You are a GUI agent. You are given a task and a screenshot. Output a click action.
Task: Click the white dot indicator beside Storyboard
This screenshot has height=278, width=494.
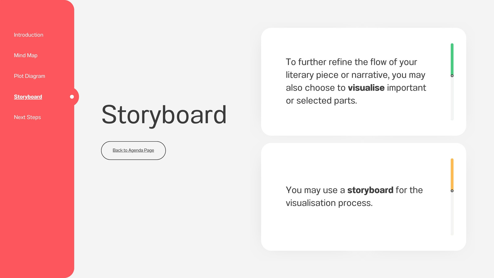(72, 97)
